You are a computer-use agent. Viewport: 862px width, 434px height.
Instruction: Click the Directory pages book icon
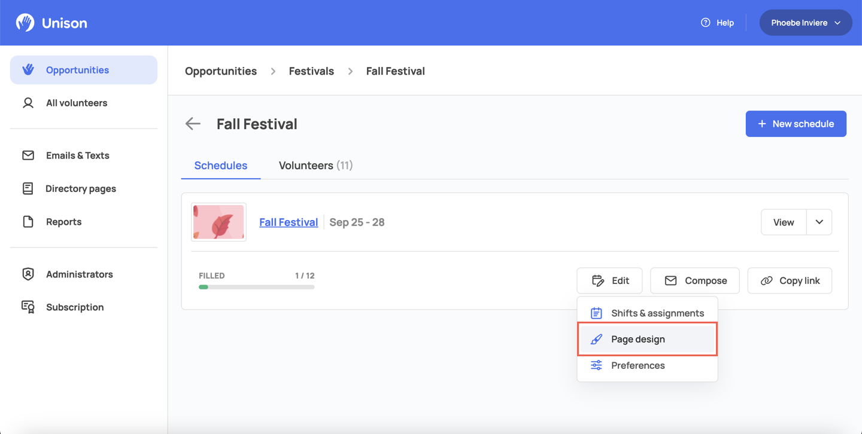[x=28, y=188]
